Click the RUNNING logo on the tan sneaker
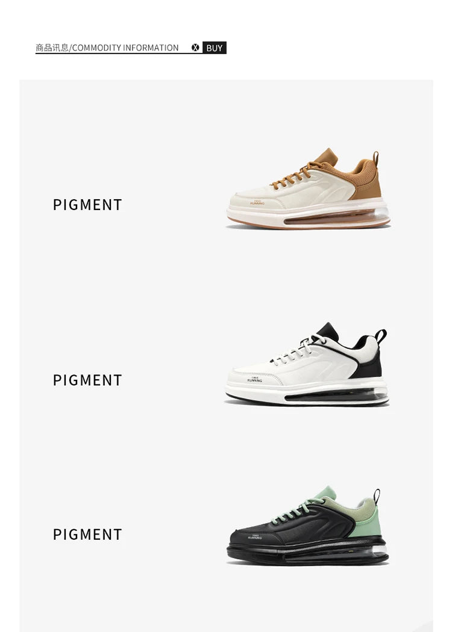This screenshot has width=452, height=632. [x=257, y=203]
